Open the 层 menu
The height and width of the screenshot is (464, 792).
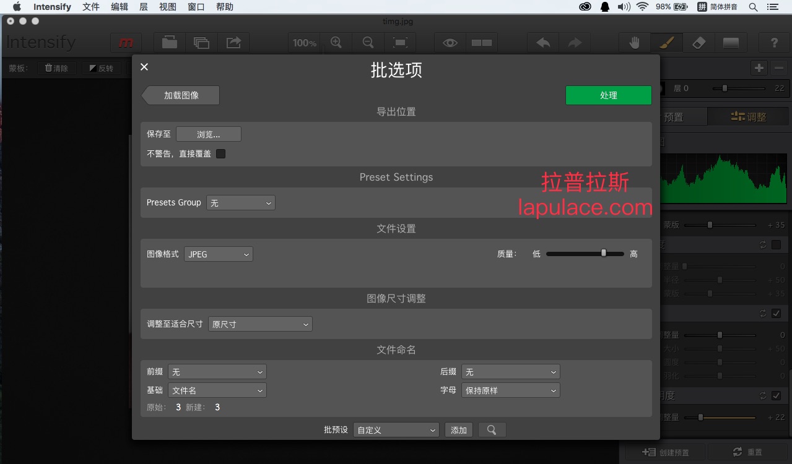pos(144,7)
